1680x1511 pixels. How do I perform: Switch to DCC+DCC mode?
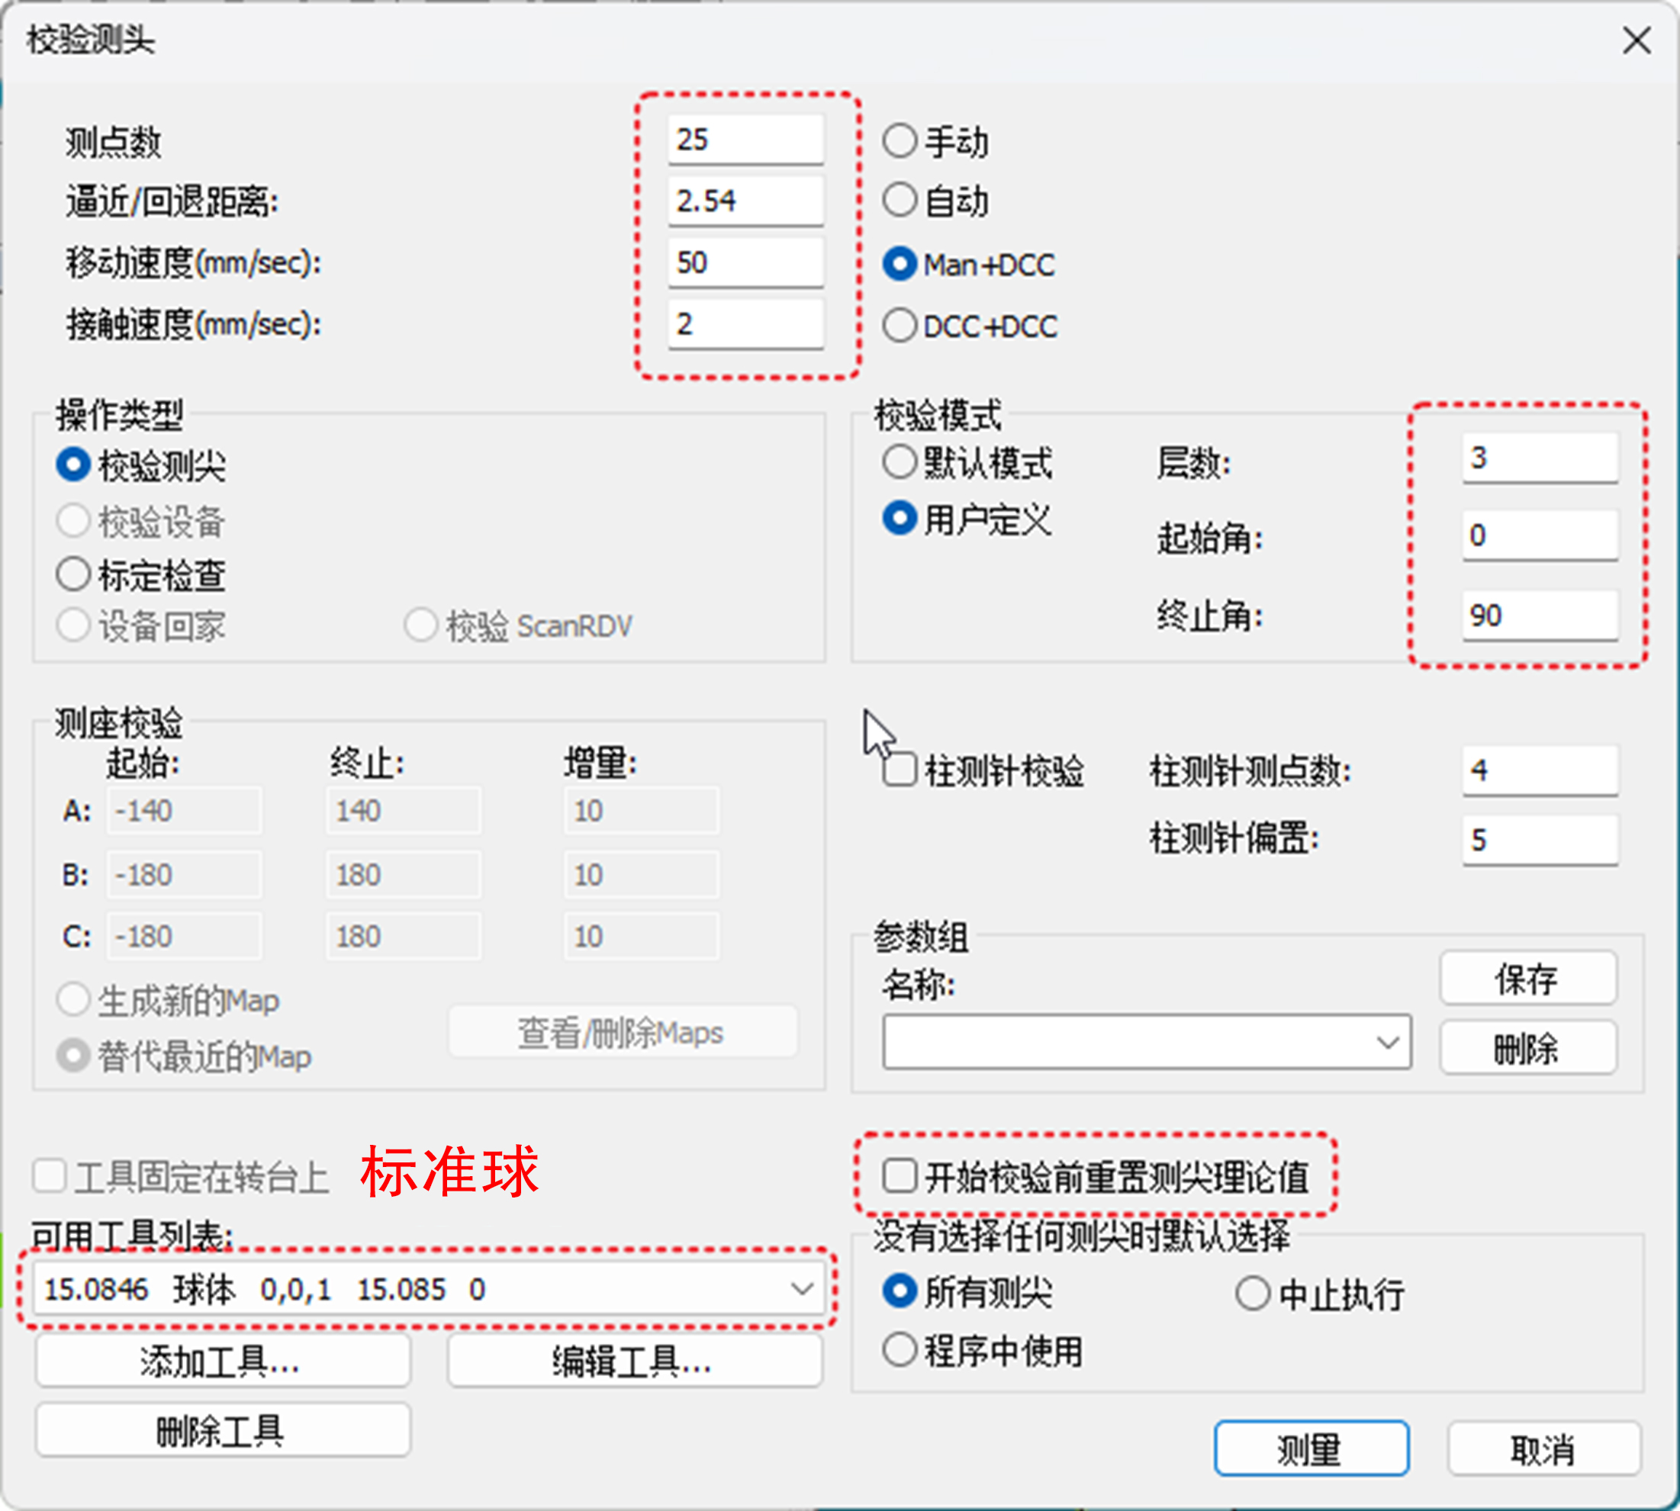pyautogui.click(x=900, y=326)
